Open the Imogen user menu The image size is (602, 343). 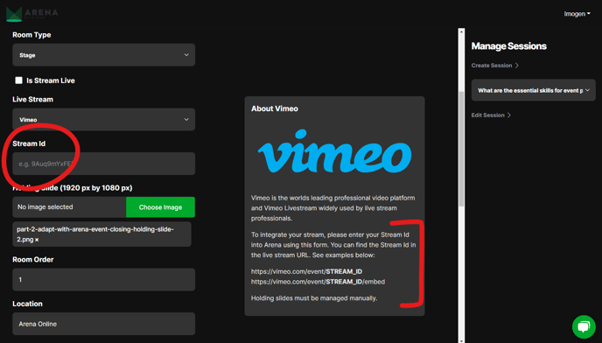point(577,14)
